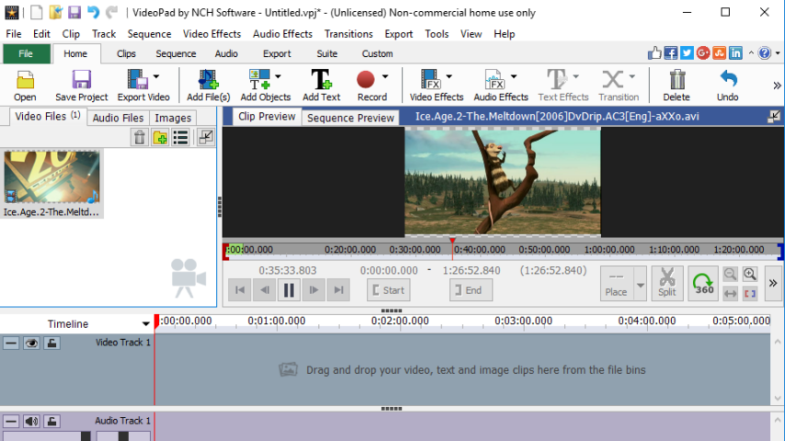Go to end of clip
The image size is (785, 441).
338,289
